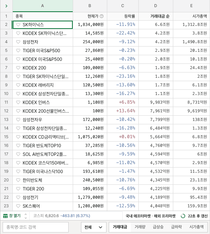Click the up/down stepper next to 창 열기

(x=25, y=216)
